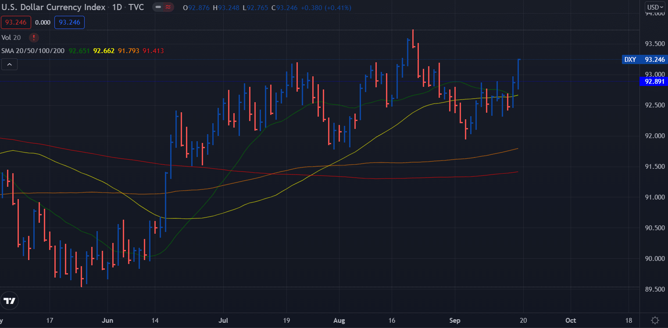Open chart settings gear in bottom-right corner
Image resolution: width=668 pixels, height=328 pixels.
tap(655, 321)
